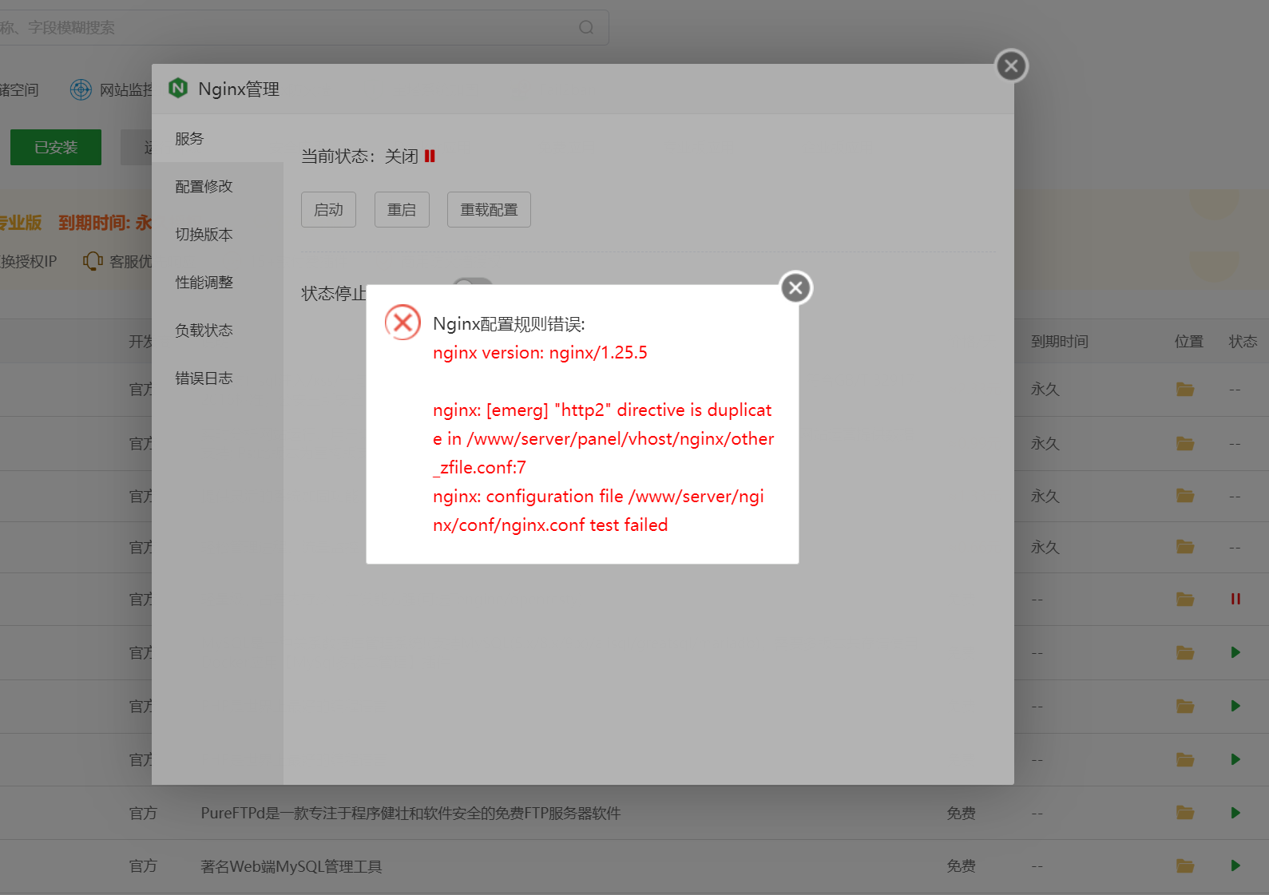Click the 到期时间 column header
The height and width of the screenshot is (895, 1269).
pyautogui.click(x=1060, y=342)
